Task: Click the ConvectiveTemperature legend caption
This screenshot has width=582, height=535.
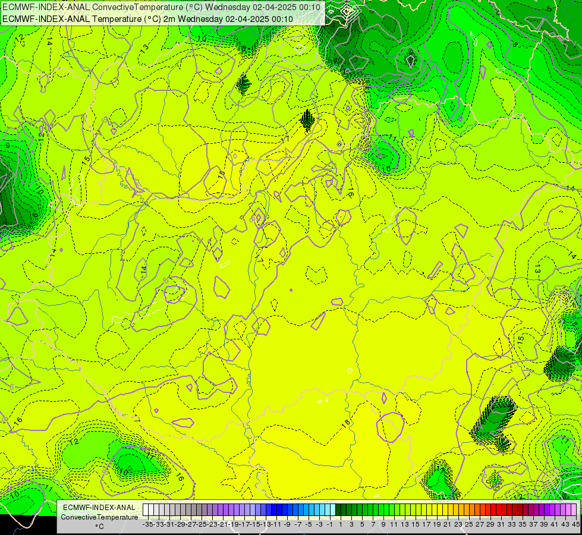Action: (99, 517)
